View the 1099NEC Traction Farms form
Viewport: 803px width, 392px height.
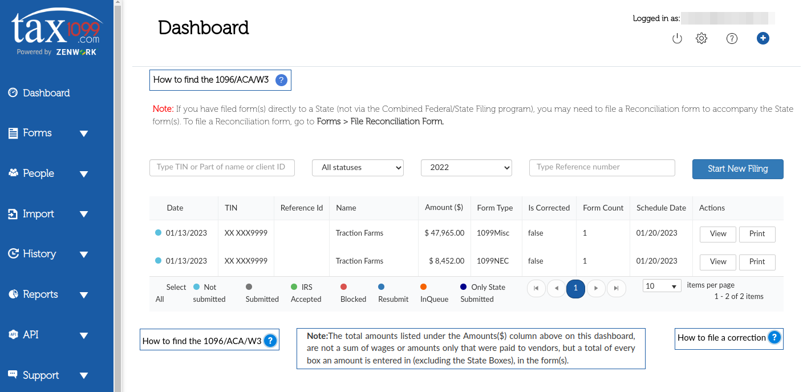(718, 262)
